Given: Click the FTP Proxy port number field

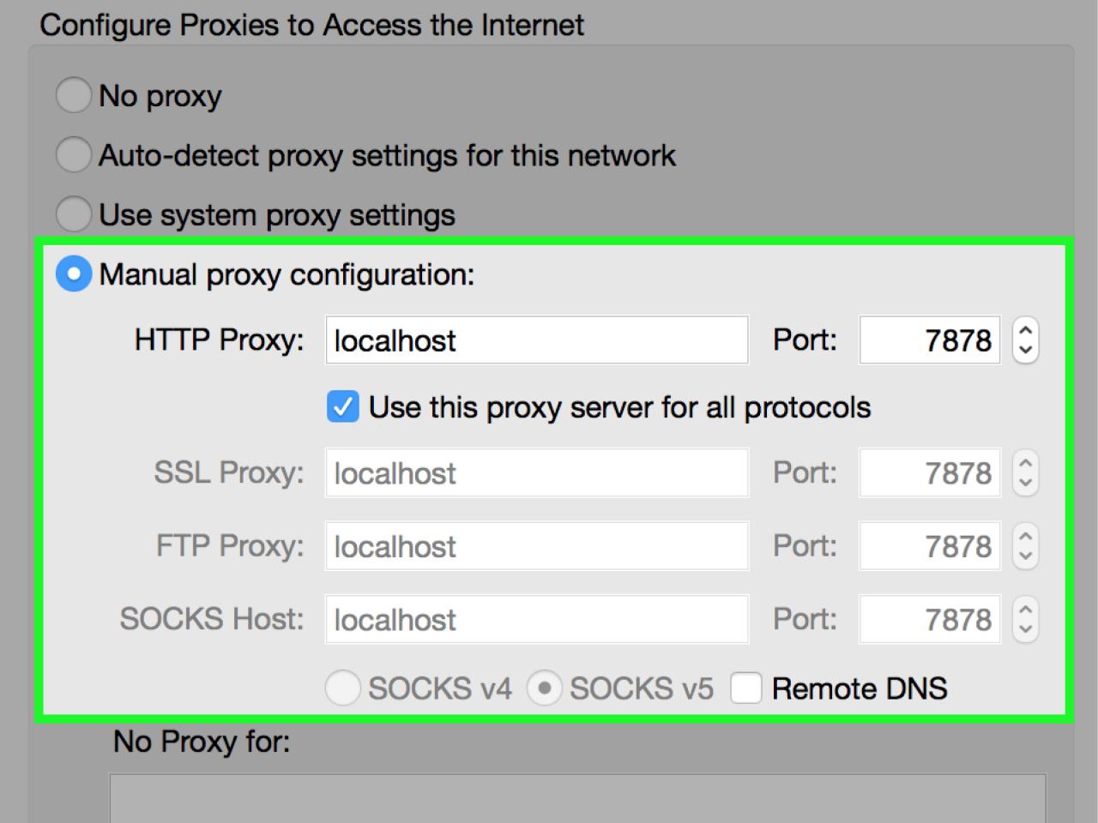Looking at the screenshot, I should pos(929,546).
